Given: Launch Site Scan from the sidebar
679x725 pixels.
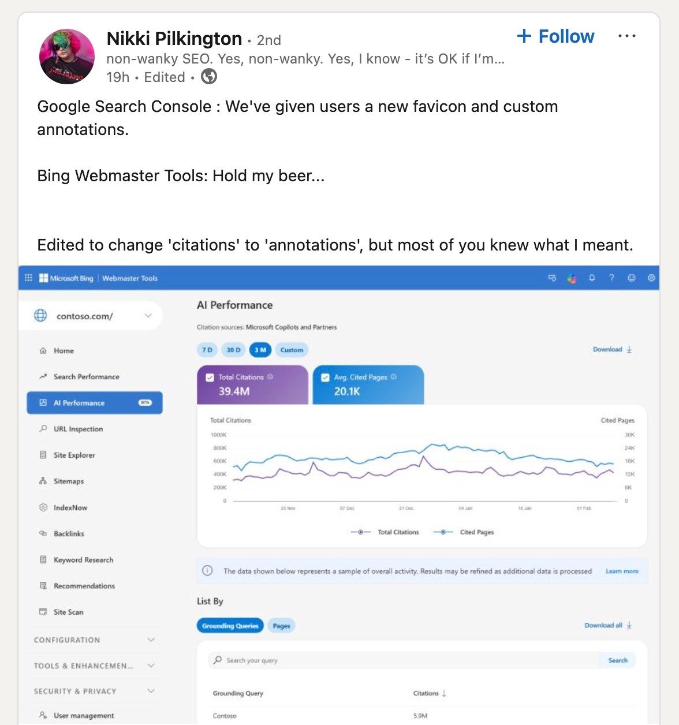Looking at the screenshot, I should [x=68, y=612].
